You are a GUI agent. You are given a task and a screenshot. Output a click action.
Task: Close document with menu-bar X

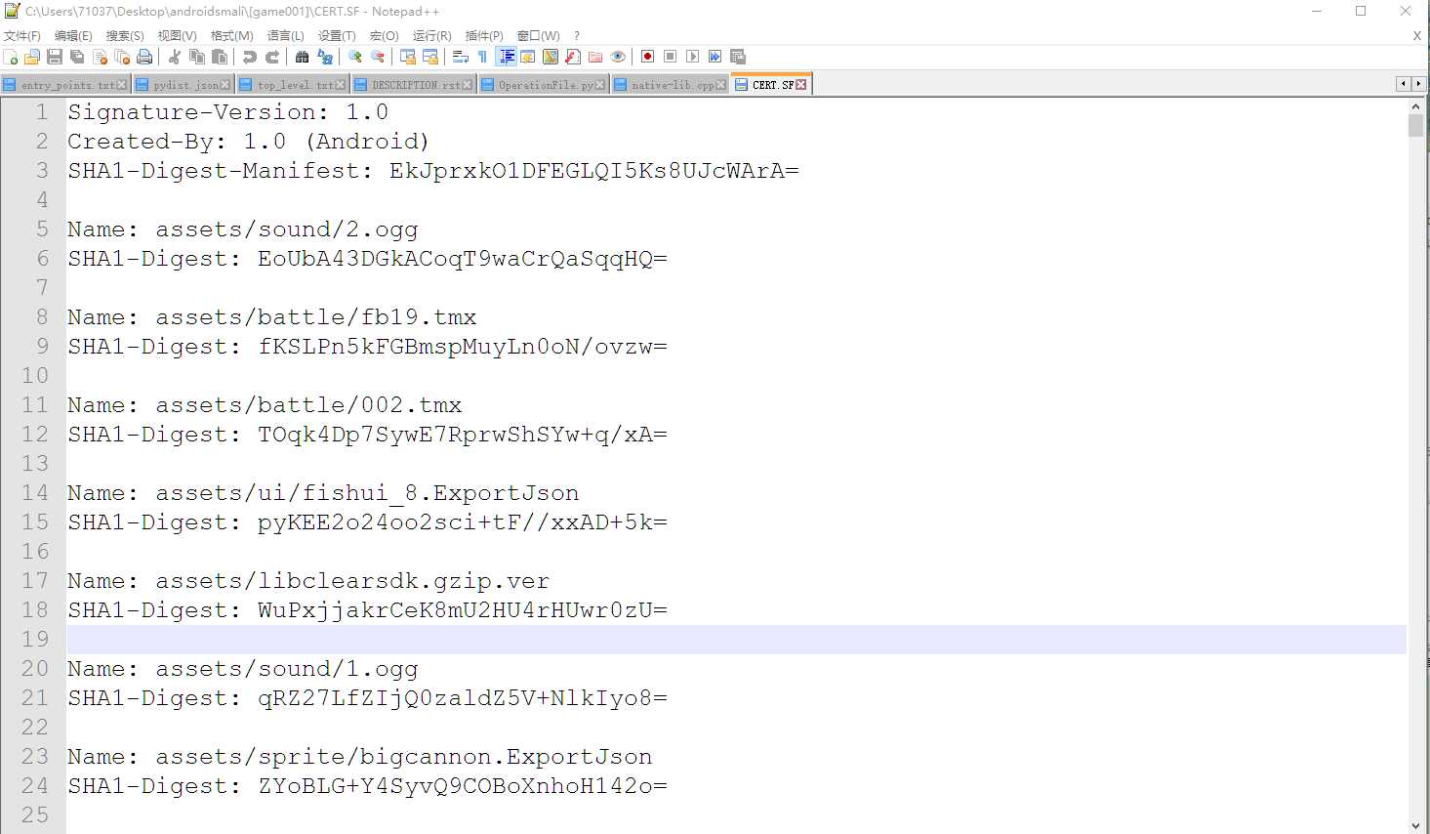(1417, 35)
